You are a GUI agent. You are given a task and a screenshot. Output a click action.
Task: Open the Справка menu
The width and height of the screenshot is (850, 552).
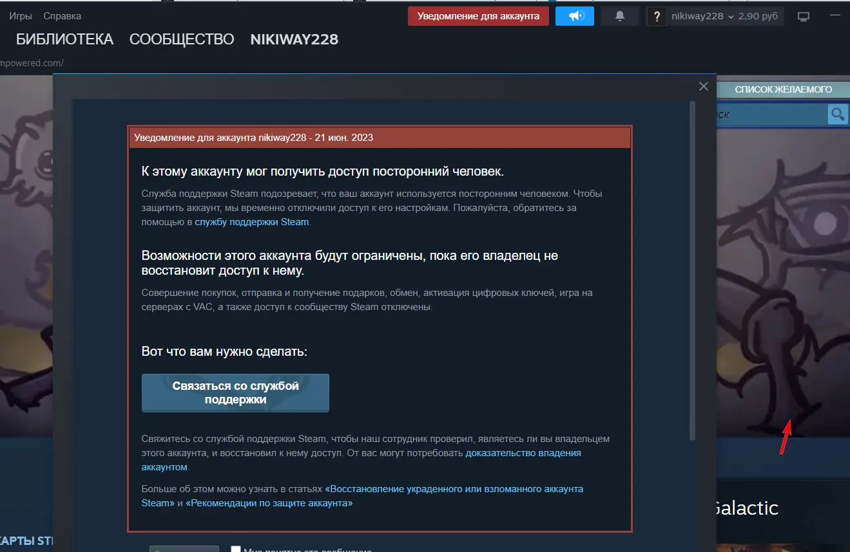pyautogui.click(x=62, y=15)
